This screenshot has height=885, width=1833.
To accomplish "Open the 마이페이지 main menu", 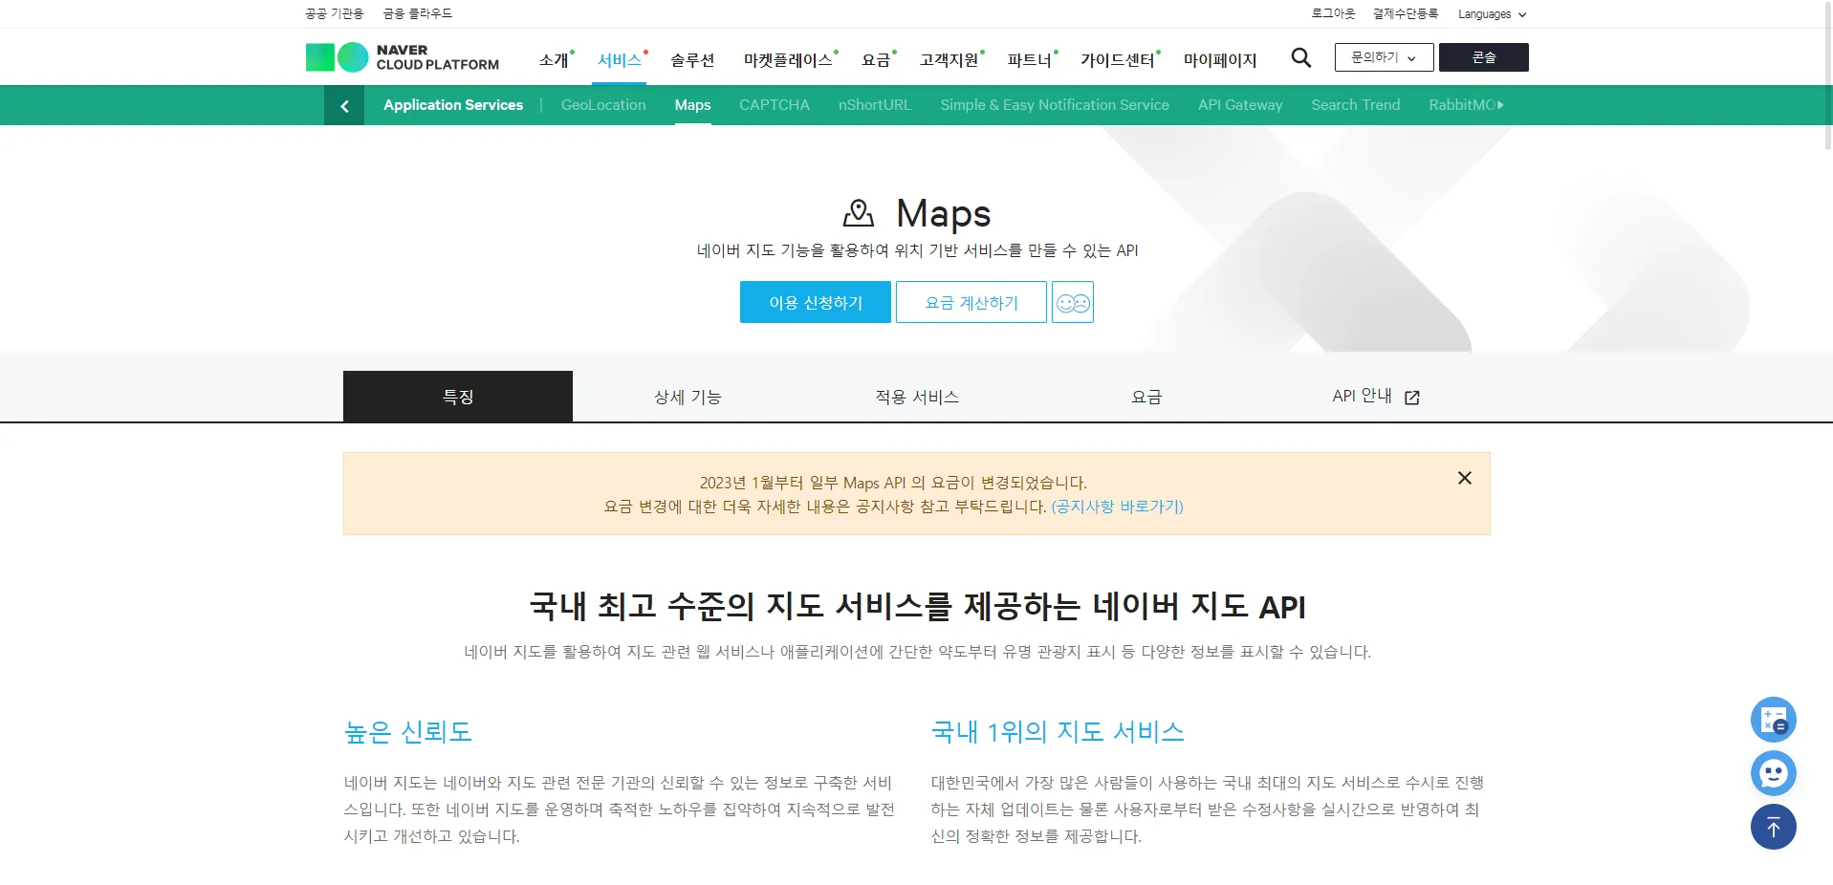I will (1220, 60).
